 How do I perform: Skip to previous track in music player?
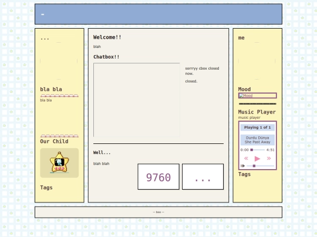point(246,159)
